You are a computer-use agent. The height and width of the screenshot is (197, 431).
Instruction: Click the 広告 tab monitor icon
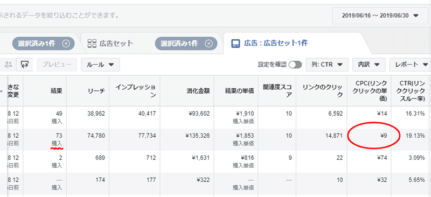(x=235, y=44)
